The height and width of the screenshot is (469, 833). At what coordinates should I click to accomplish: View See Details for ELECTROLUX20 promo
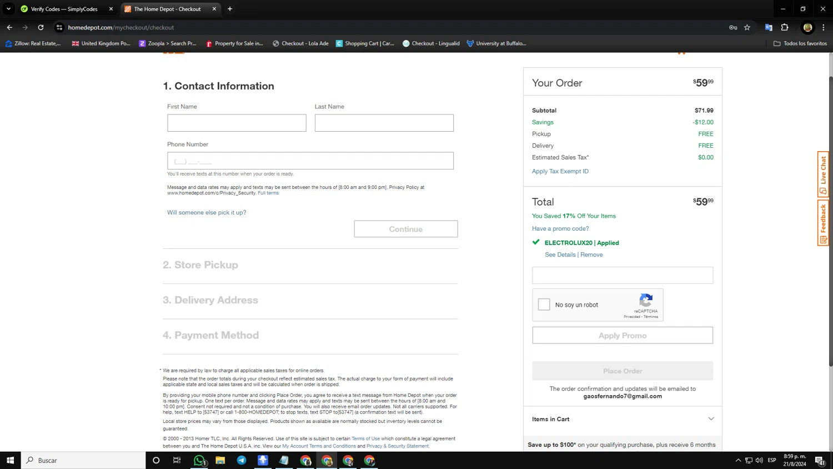point(560,255)
